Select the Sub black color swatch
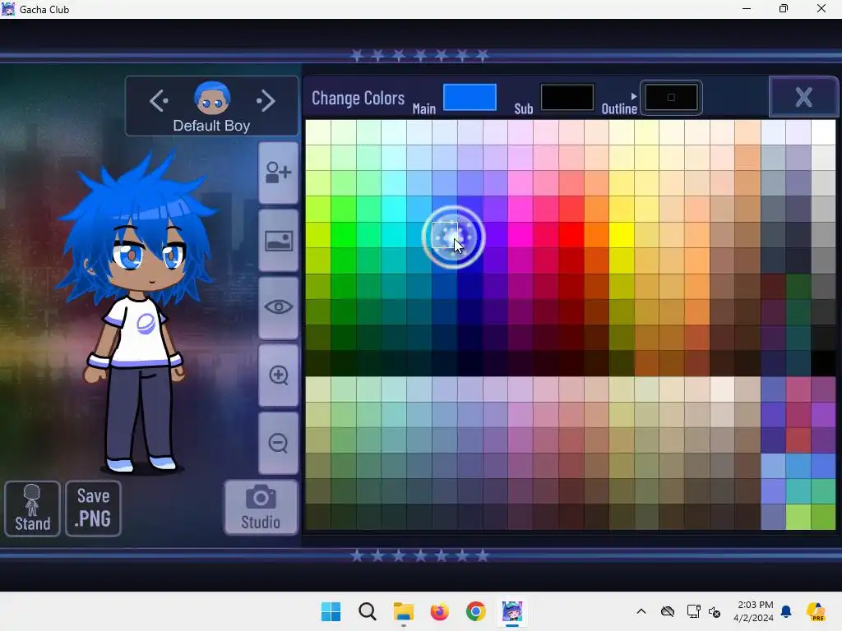 click(x=567, y=97)
